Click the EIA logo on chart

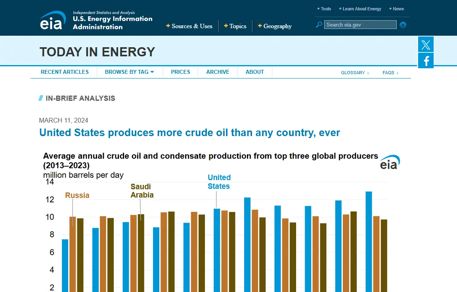(390, 162)
